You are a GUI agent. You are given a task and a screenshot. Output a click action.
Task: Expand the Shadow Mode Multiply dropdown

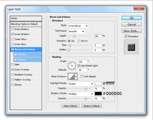(x=81, y=94)
